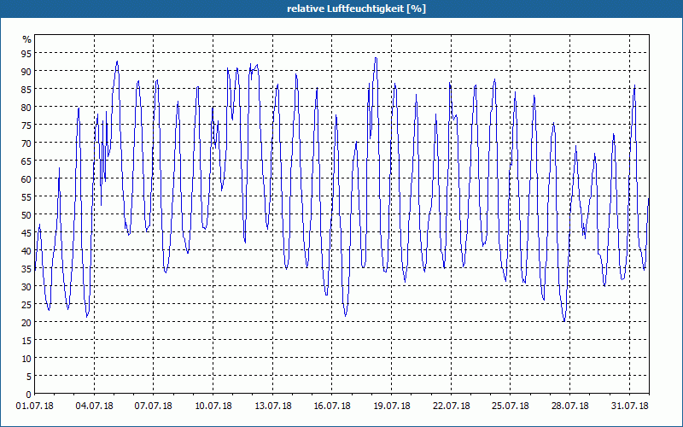Click the date label '22.07.18'

point(452,407)
